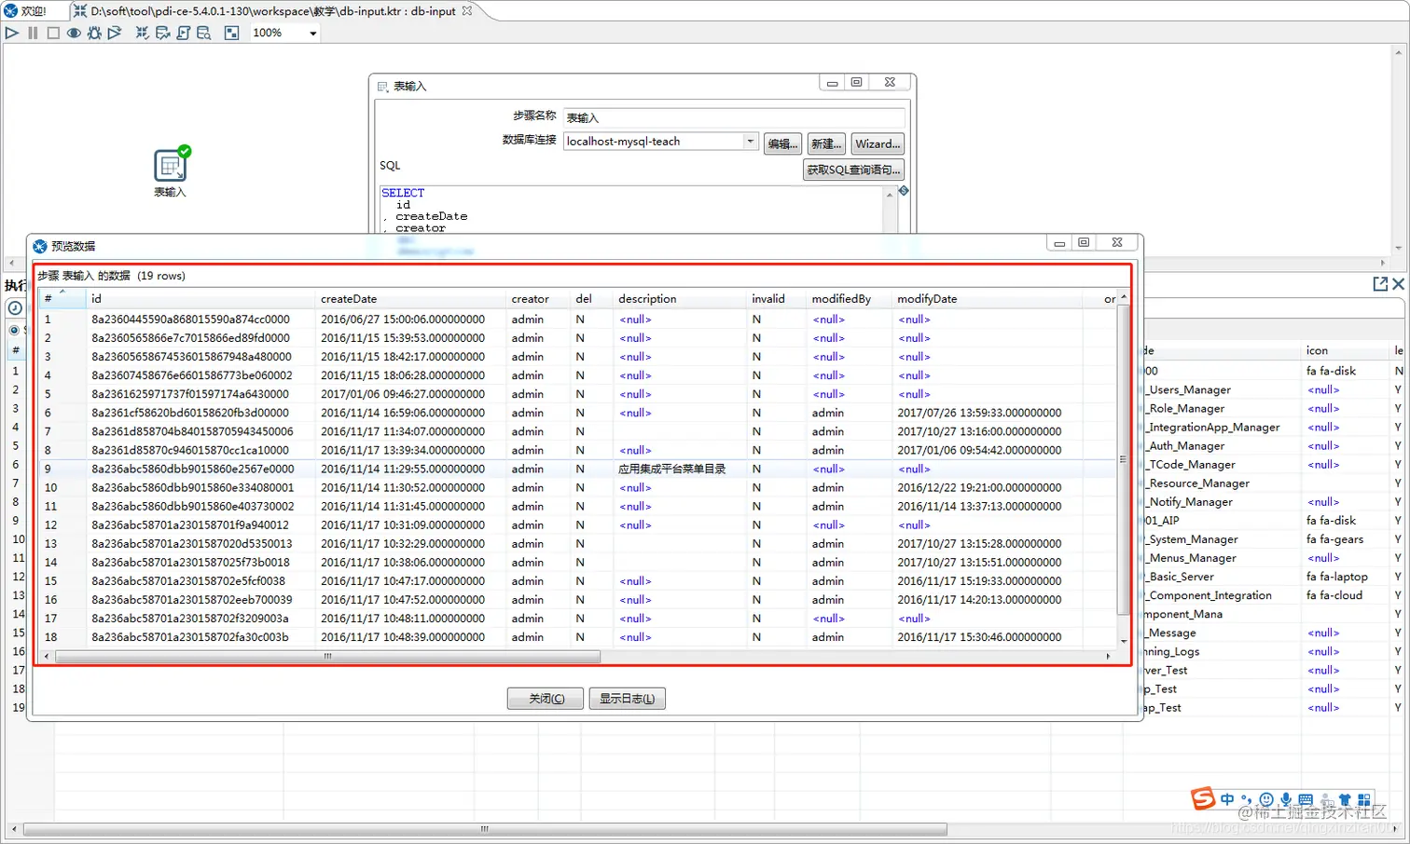The height and width of the screenshot is (844, 1410).
Task: Focus the 步骤名称 input field
Action: (x=734, y=117)
